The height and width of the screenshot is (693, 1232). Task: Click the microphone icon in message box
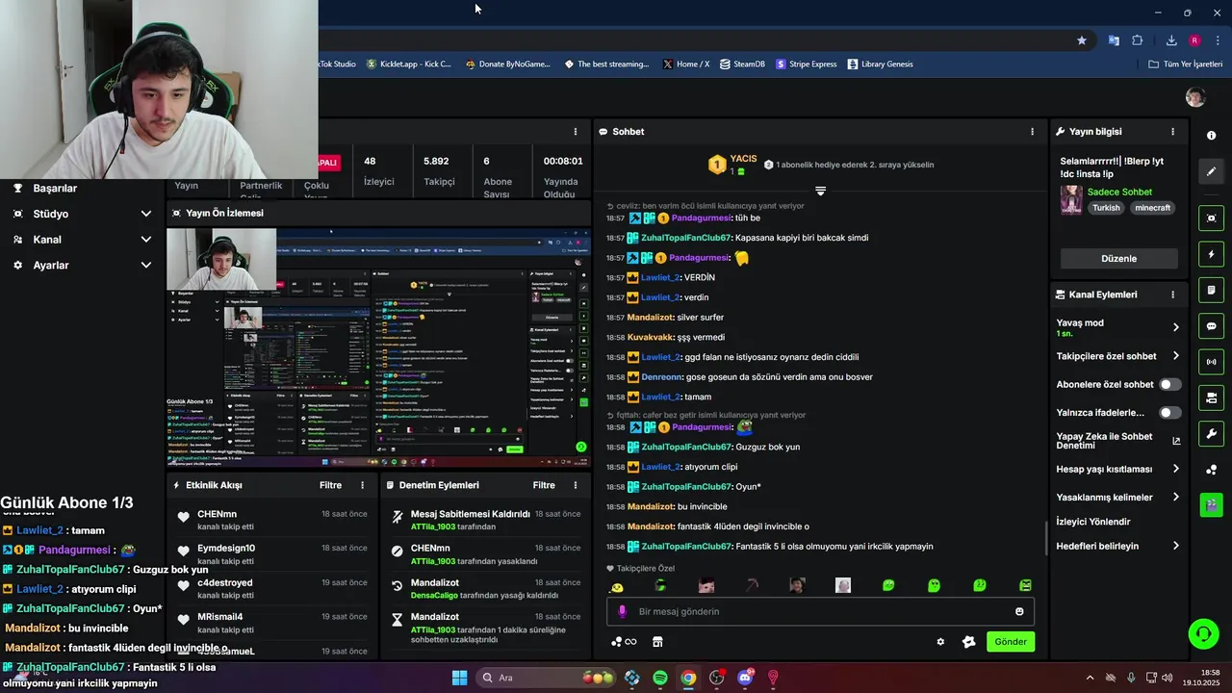tap(622, 611)
